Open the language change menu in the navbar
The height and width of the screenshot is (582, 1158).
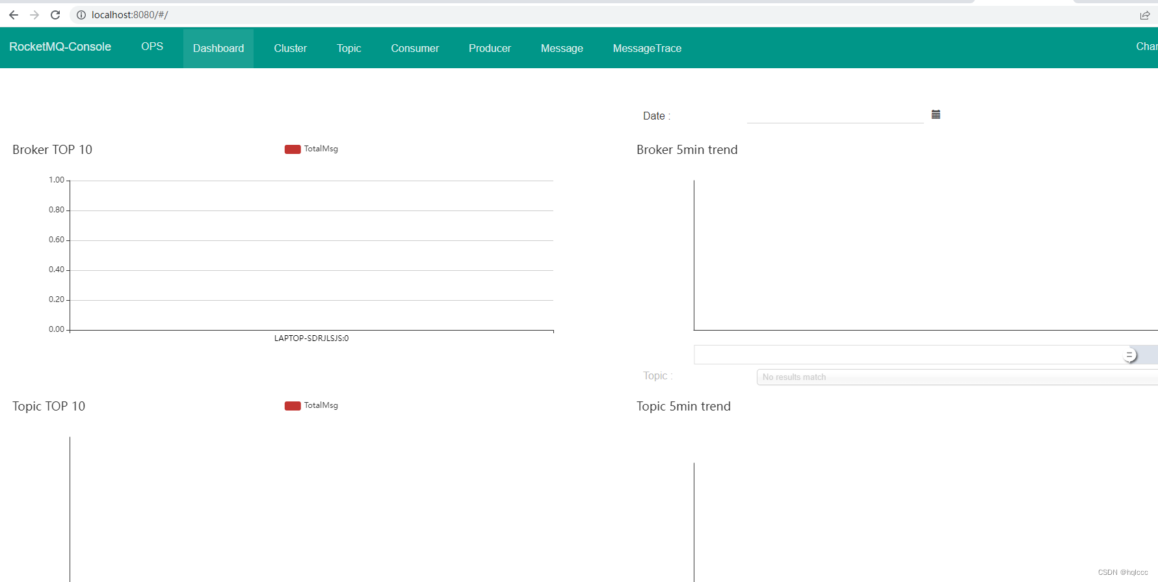coord(1146,47)
